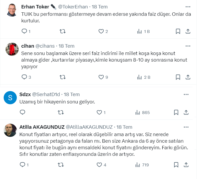Image resolution: width=198 pixels, height=179 pixels.
Task: Open more options on Atilla AKAGUNDUZ's tweet
Action: [x=186, y=127]
